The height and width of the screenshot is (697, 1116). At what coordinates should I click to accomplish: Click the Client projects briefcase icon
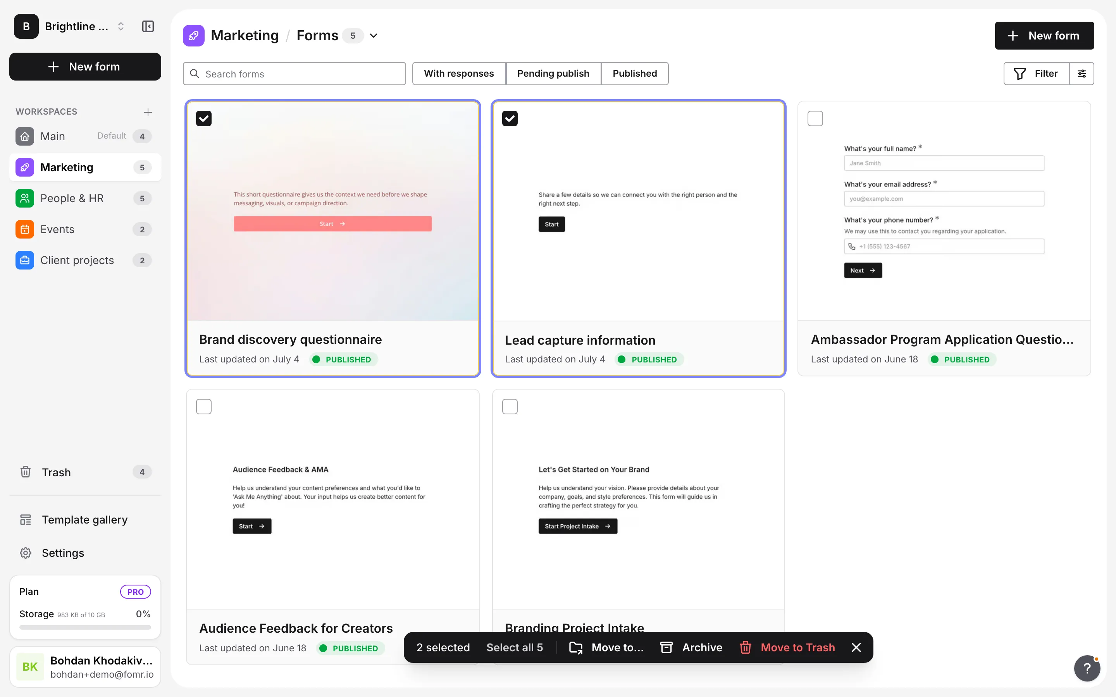tap(25, 260)
